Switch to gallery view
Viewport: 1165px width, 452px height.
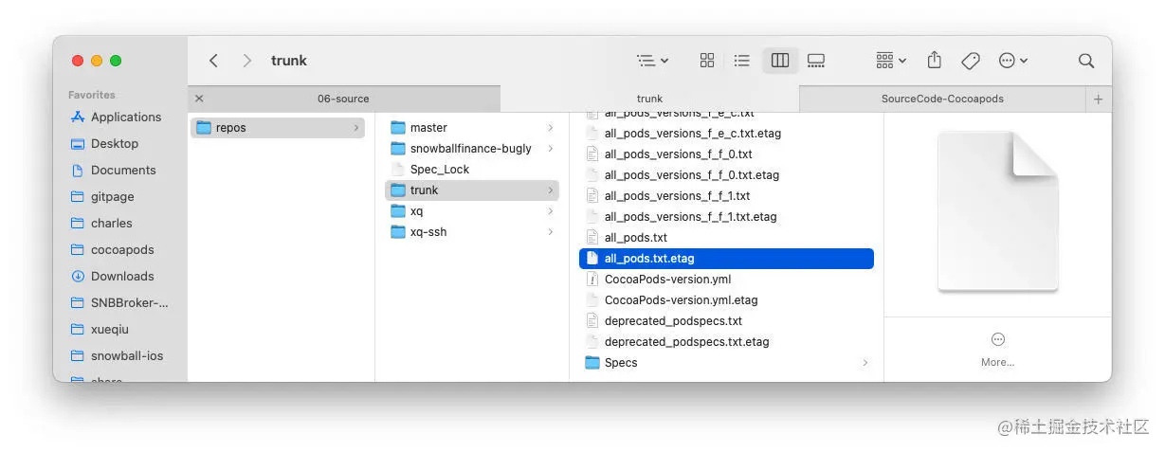pyautogui.click(x=816, y=61)
